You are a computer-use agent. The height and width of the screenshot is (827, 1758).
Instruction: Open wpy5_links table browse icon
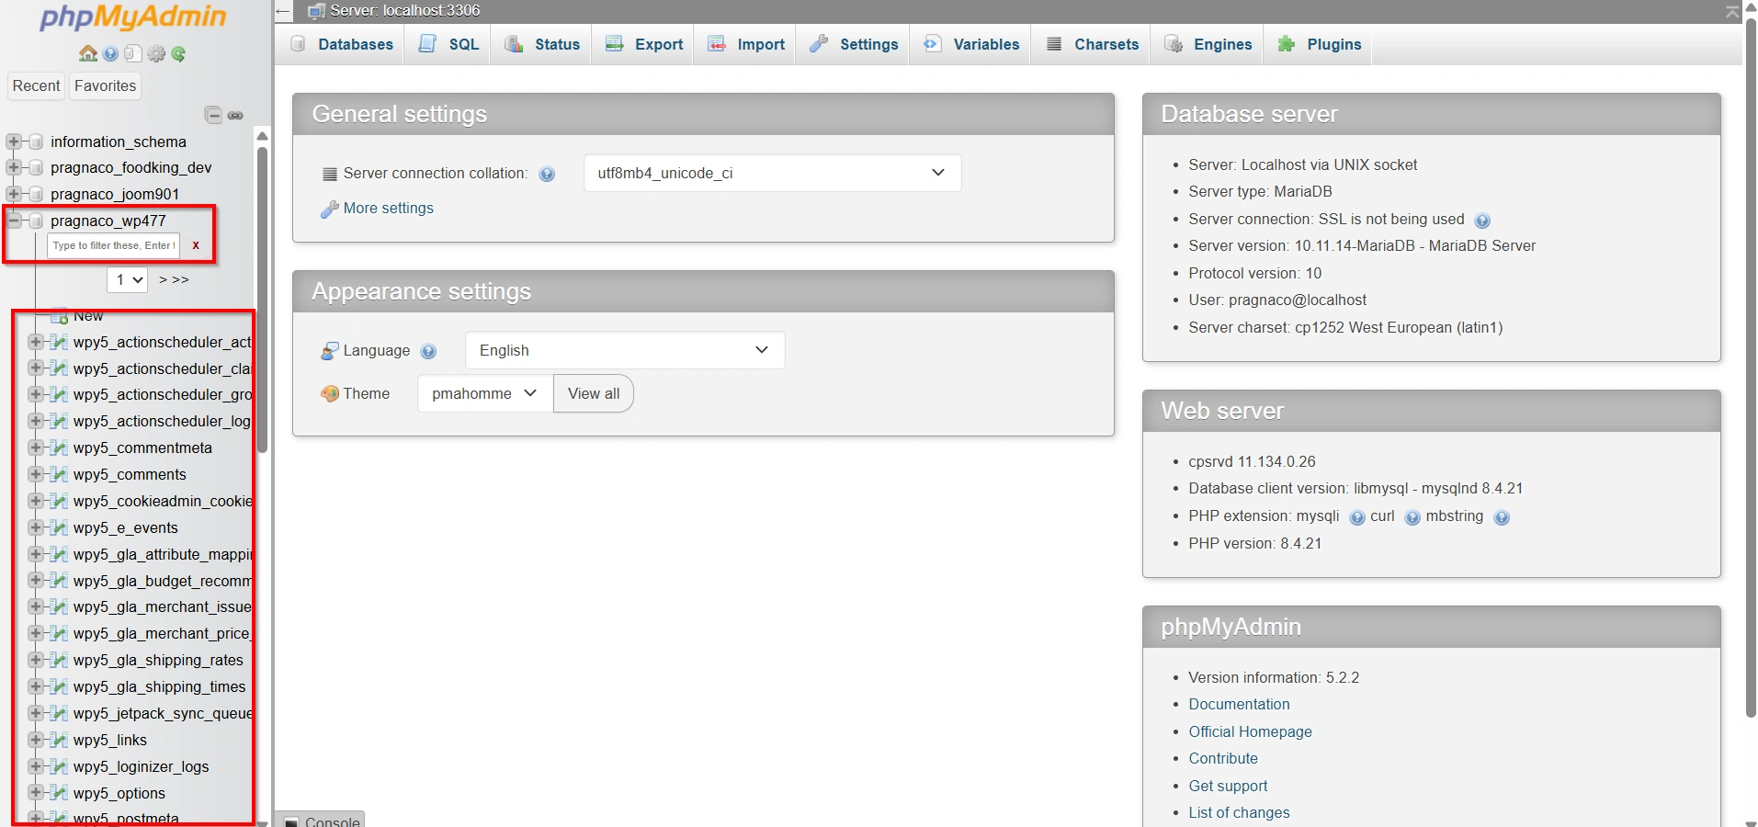point(59,740)
